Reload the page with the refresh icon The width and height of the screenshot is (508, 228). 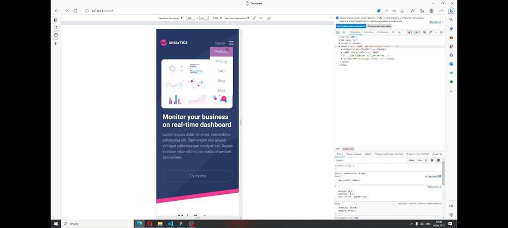(x=76, y=11)
